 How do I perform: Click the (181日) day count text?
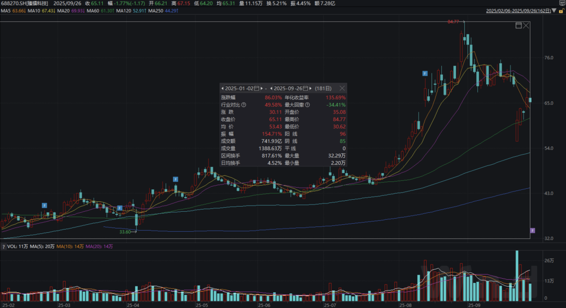[x=323, y=88]
